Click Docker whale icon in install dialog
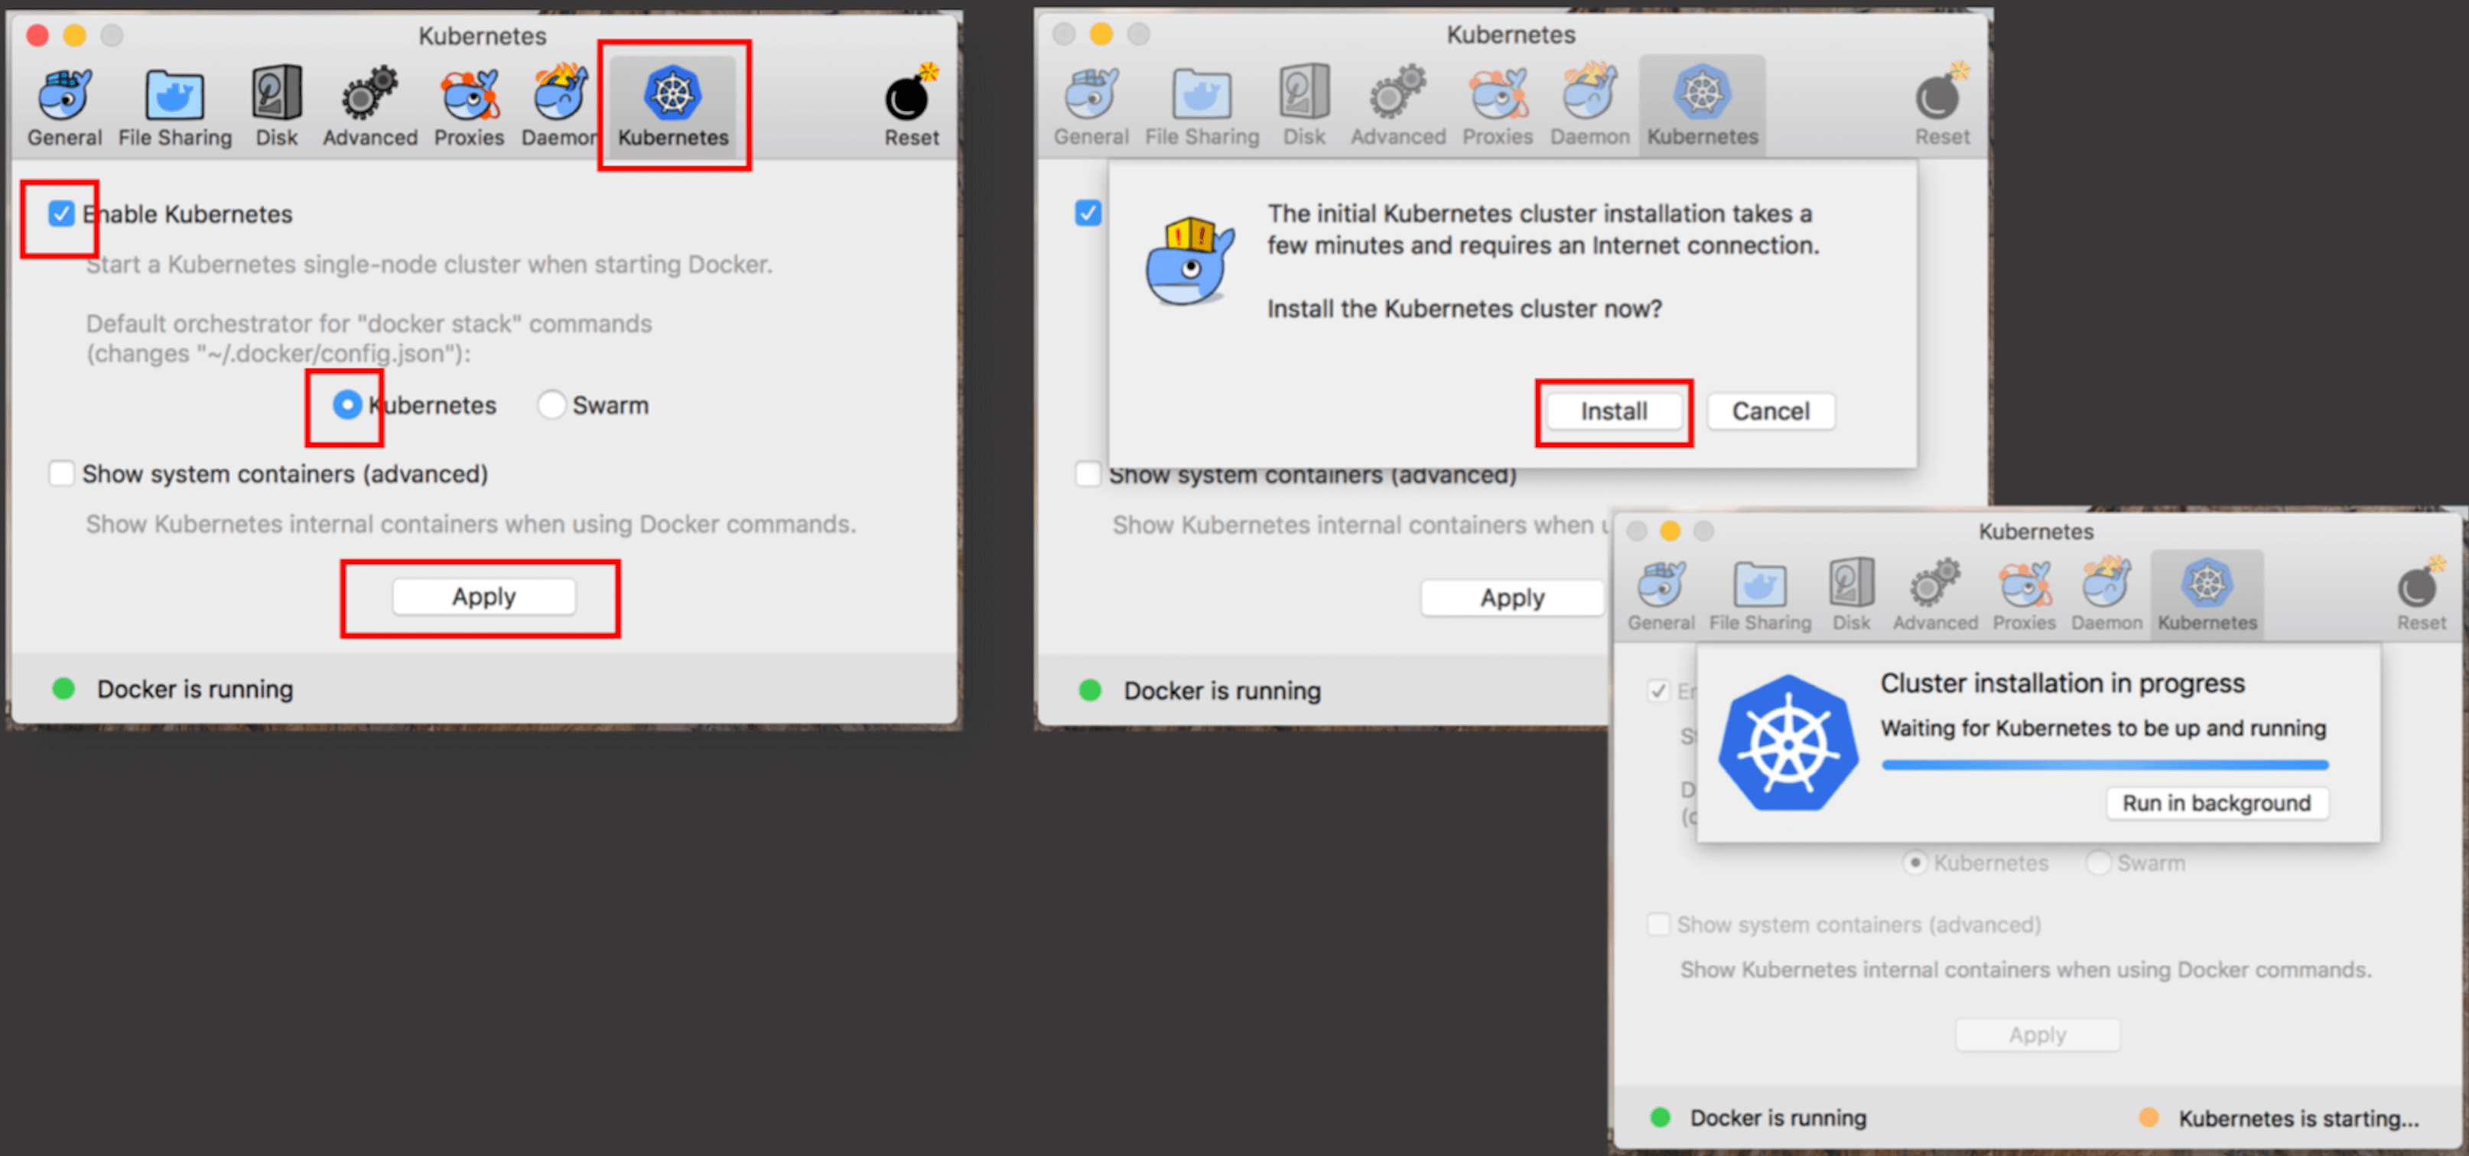Viewport: 2469px width, 1156px height. pyautogui.click(x=1190, y=261)
